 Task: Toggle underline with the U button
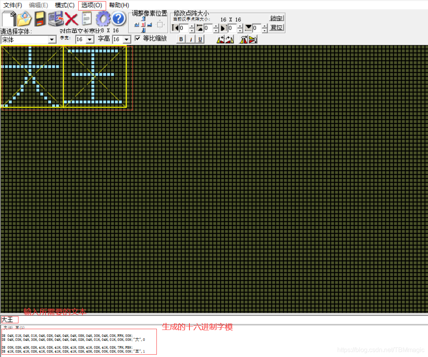(200, 39)
